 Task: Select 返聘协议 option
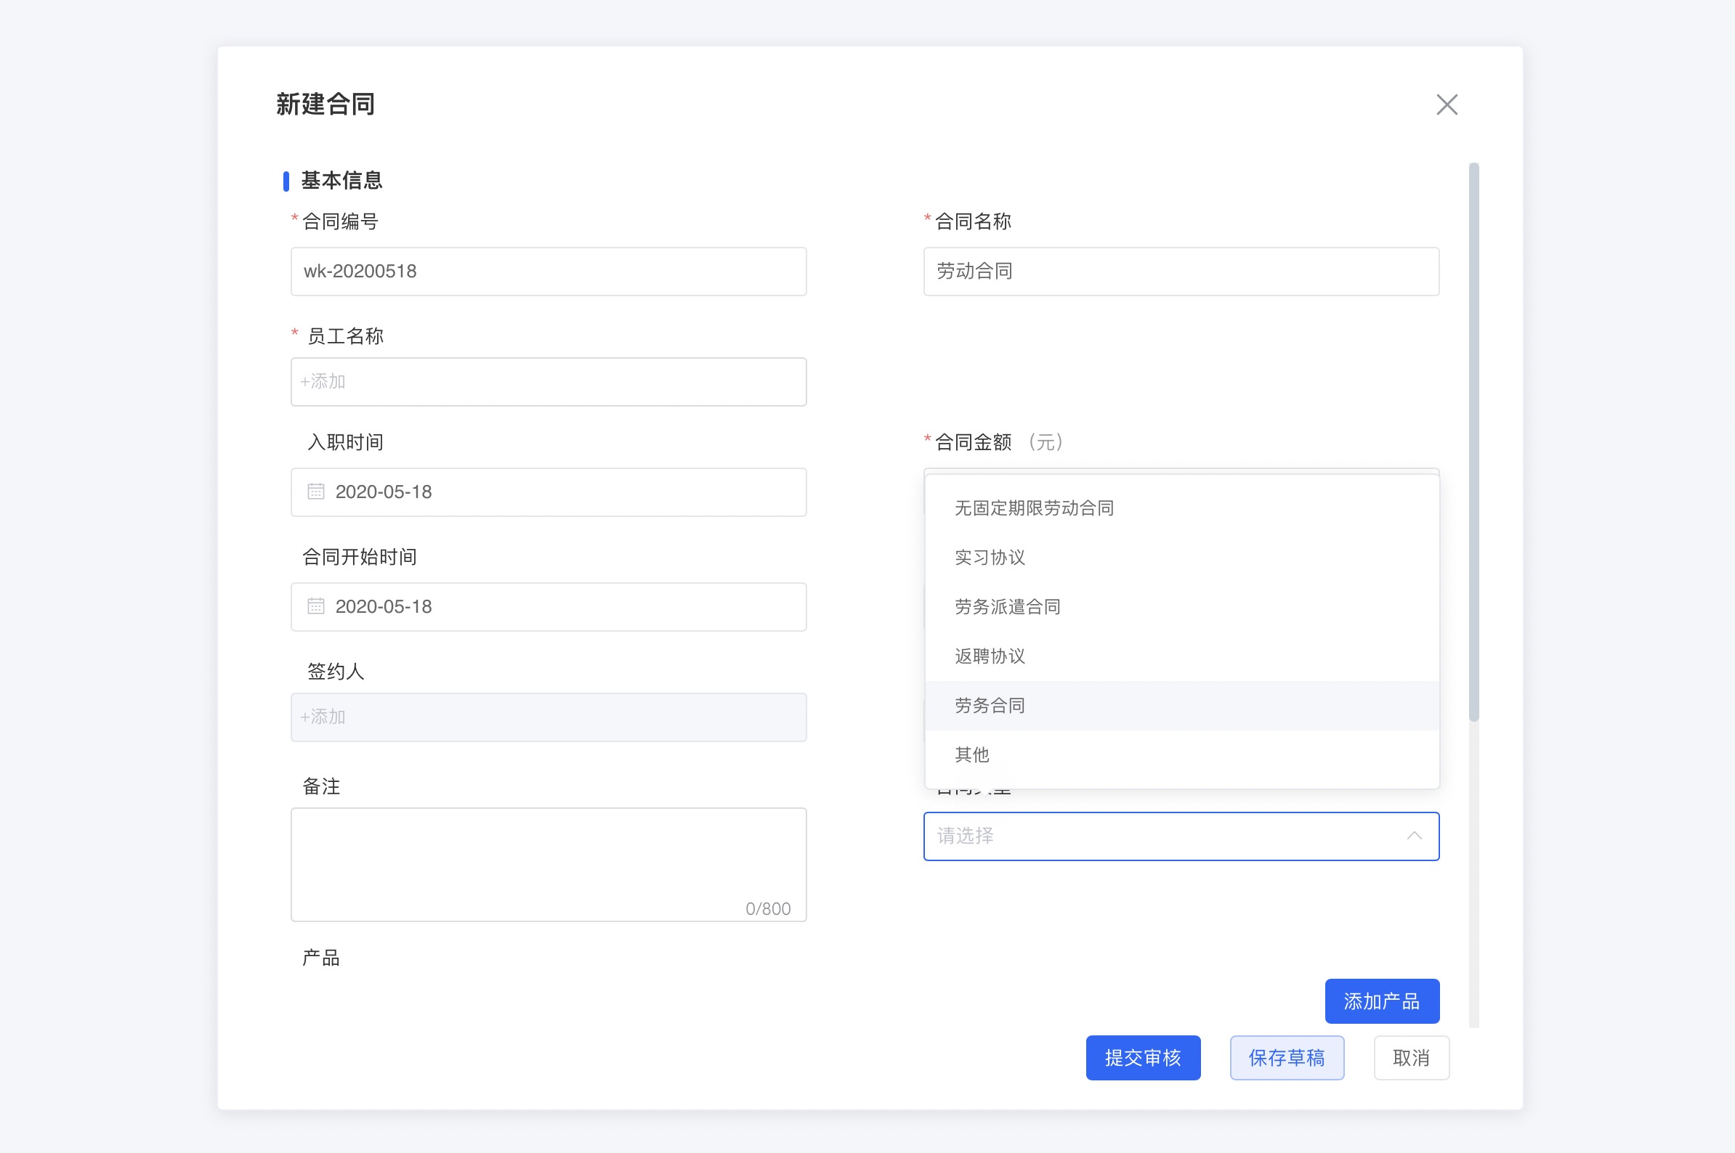[989, 656]
